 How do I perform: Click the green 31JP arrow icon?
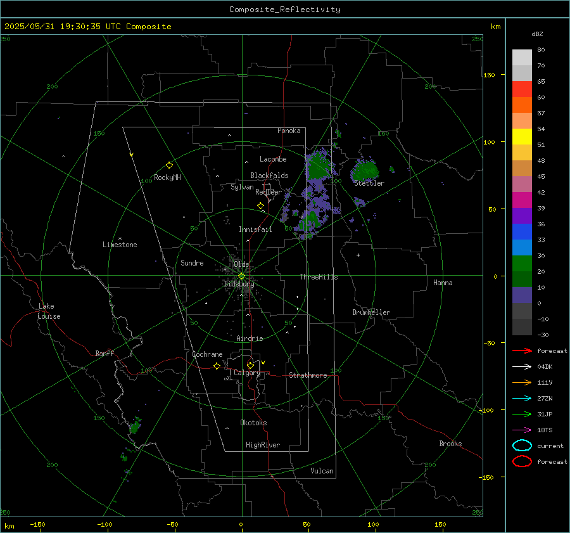tap(522, 414)
